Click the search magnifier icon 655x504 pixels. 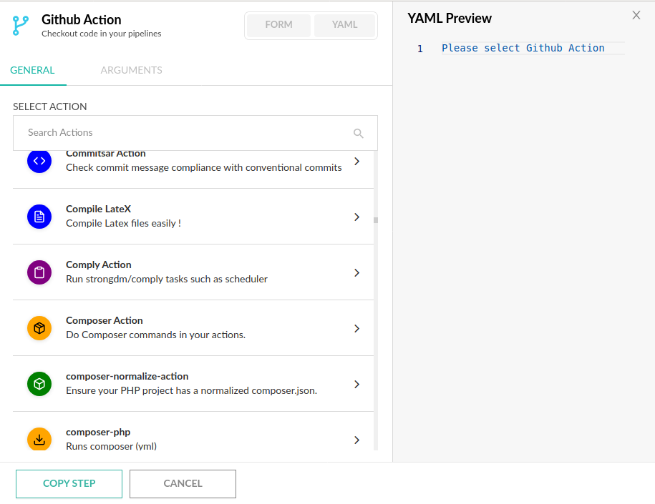359,133
